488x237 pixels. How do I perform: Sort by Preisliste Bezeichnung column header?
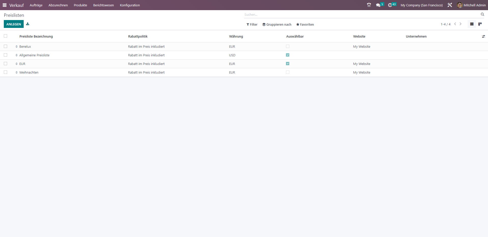(x=36, y=37)
